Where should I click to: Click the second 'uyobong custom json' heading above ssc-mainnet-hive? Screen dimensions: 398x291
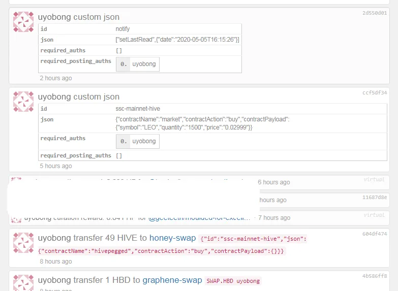tap(79, 96)
